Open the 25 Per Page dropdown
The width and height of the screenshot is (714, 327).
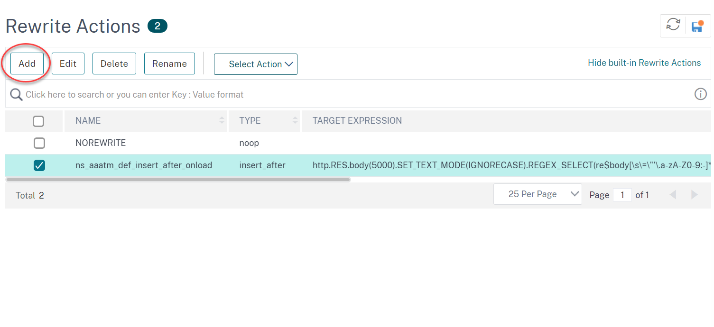pos(538,194)
